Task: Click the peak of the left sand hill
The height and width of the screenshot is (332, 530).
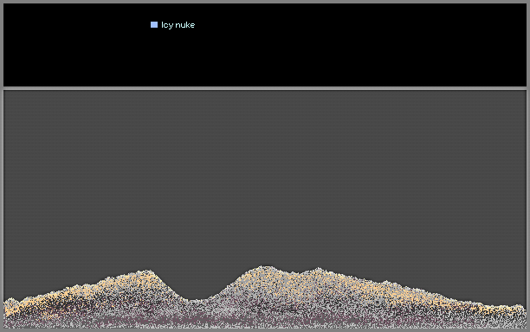Action: coord(147,271)
